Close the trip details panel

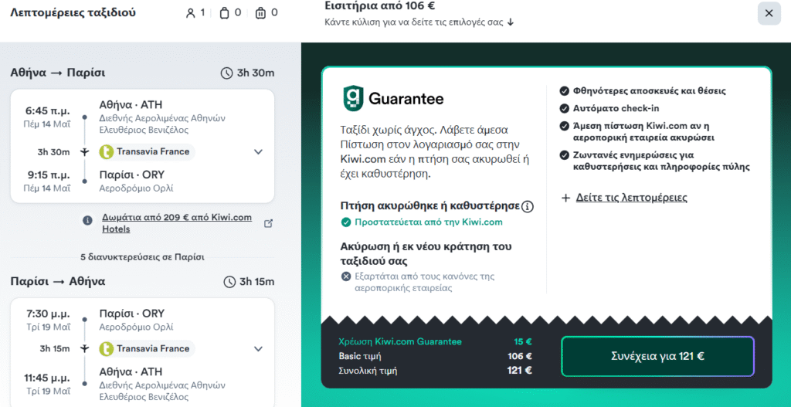(769, 13)
